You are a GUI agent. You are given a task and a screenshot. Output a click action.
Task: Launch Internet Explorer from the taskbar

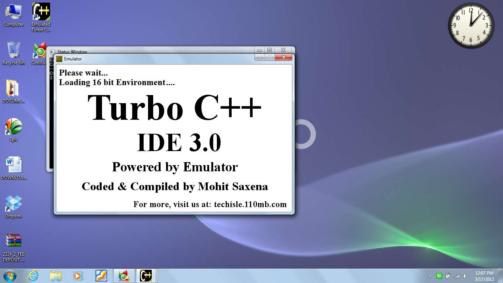(x=33, y=276)
